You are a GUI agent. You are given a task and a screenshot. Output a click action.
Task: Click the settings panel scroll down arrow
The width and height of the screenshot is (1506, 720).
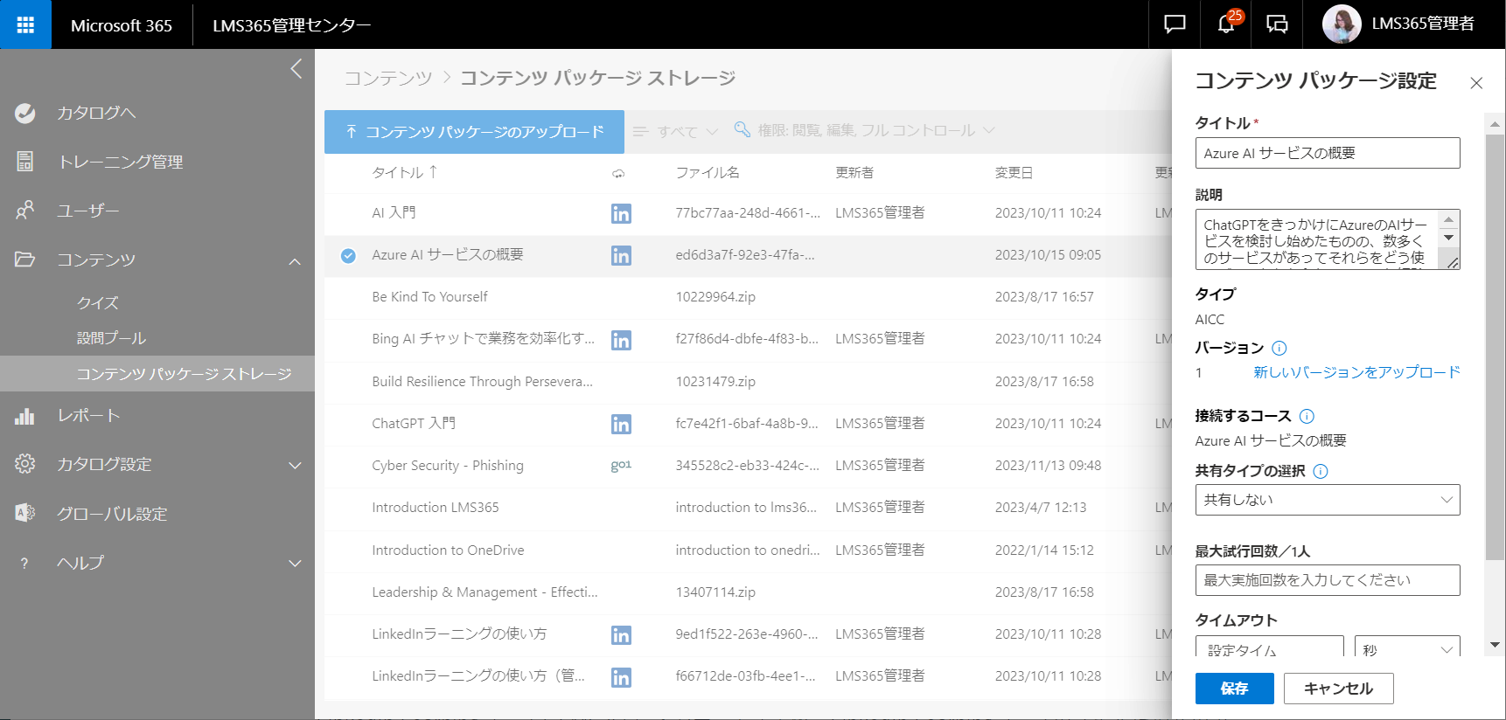(1495, 645)
